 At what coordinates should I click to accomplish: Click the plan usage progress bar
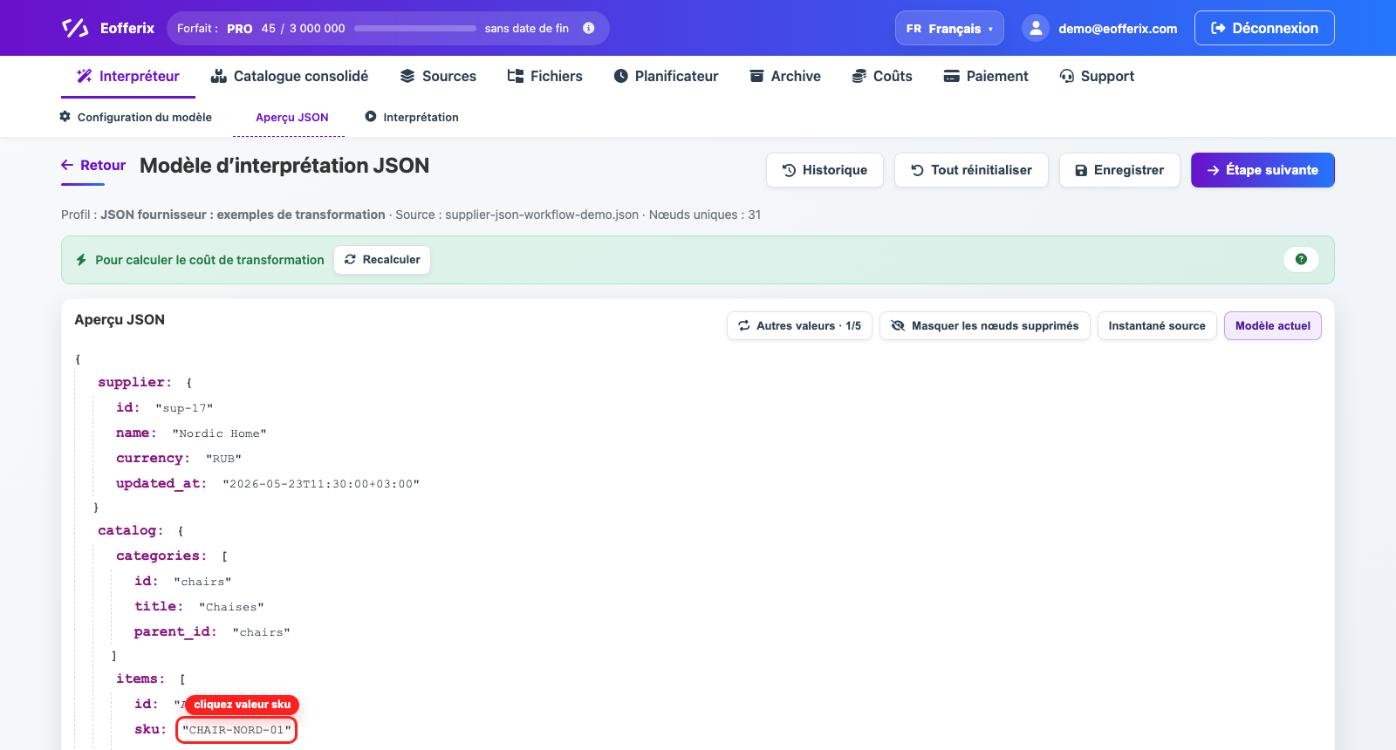[415, 28]
